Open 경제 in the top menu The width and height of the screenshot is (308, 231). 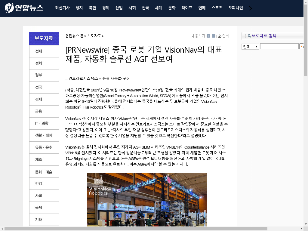(106, 8)
